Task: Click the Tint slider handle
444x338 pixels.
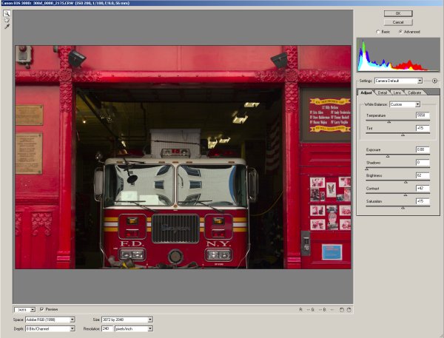Action: coord(403,135)
